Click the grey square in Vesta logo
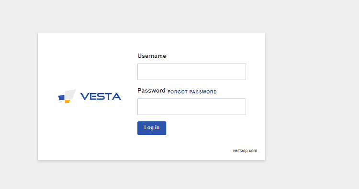Image resolution: width=359 pixels, height=189 pixels. click(70, 94)
